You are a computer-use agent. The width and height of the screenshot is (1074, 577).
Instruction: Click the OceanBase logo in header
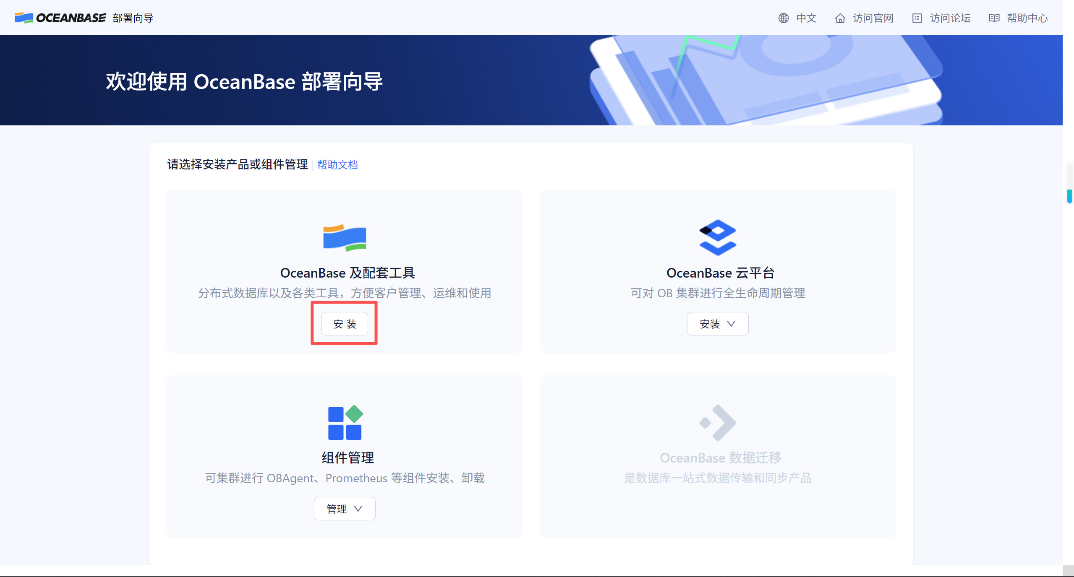tap(60, 18)
